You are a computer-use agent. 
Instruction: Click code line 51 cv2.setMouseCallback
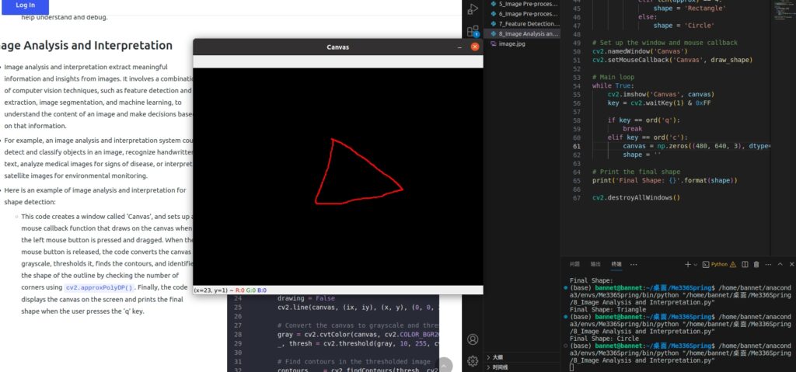(672, 60)
